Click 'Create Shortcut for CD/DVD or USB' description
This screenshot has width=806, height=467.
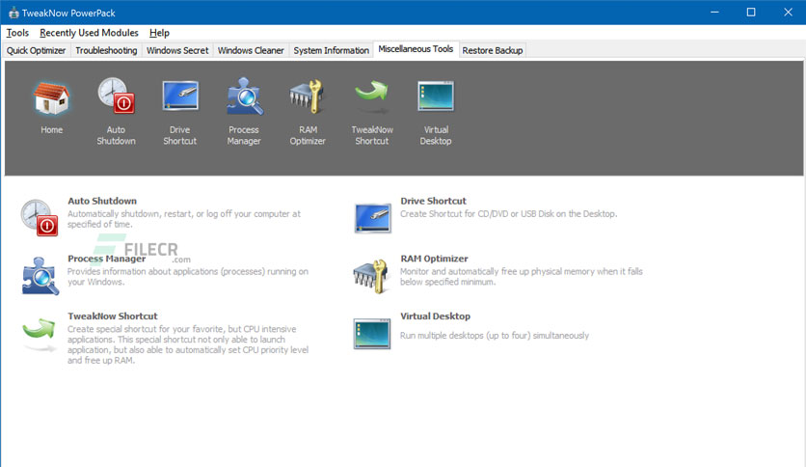coord(509,214)
